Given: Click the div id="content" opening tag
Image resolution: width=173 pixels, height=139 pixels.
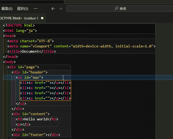Looking at the screenshot, I should pos(30,114).
